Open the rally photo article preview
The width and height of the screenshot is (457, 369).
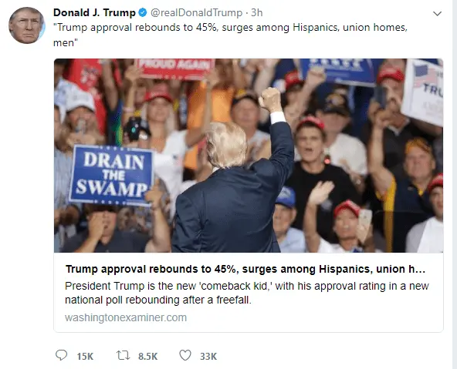249,156
